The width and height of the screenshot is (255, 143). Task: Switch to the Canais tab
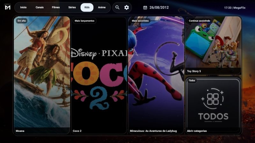tap(40, 7)
